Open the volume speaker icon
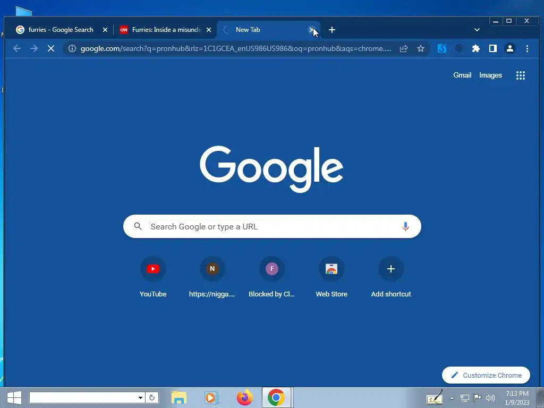This screenshot has height=408, width=544. [x=490, y=398]
